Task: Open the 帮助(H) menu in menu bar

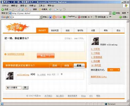Action: click(51, 6)
